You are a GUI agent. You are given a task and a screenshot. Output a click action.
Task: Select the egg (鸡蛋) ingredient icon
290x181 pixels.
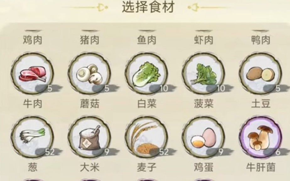pyautogui.click(x=204, y=137)
